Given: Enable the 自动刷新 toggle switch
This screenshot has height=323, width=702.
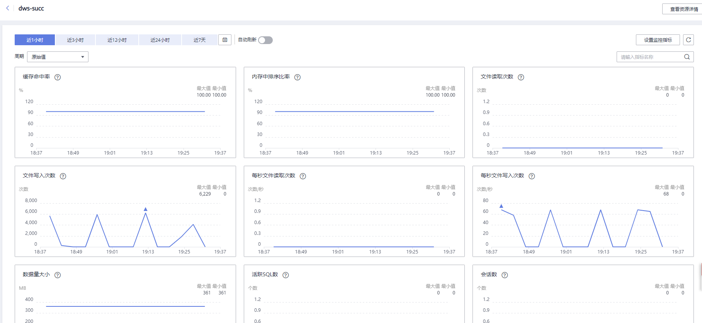Looking at the screenshot, I should (x=265, y=40).
